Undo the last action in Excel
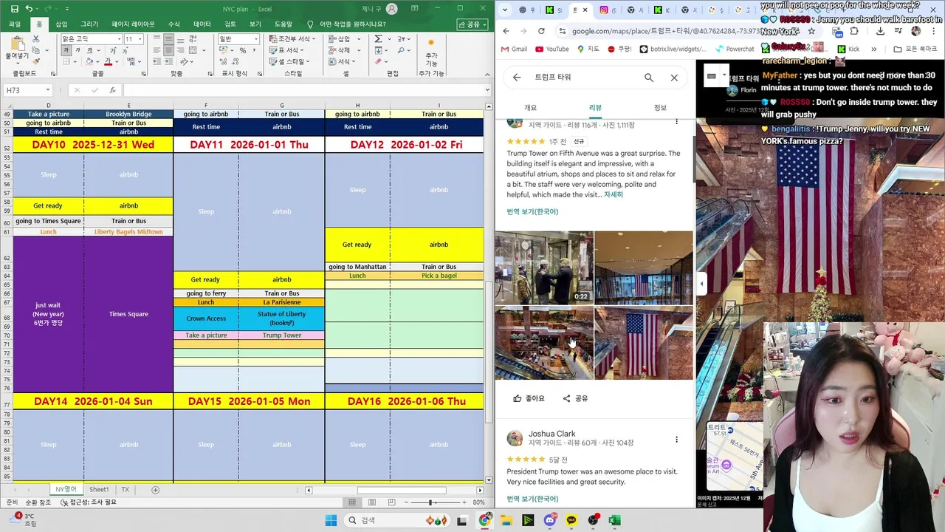This screenshot has height=532, width=945. point(29,9)
